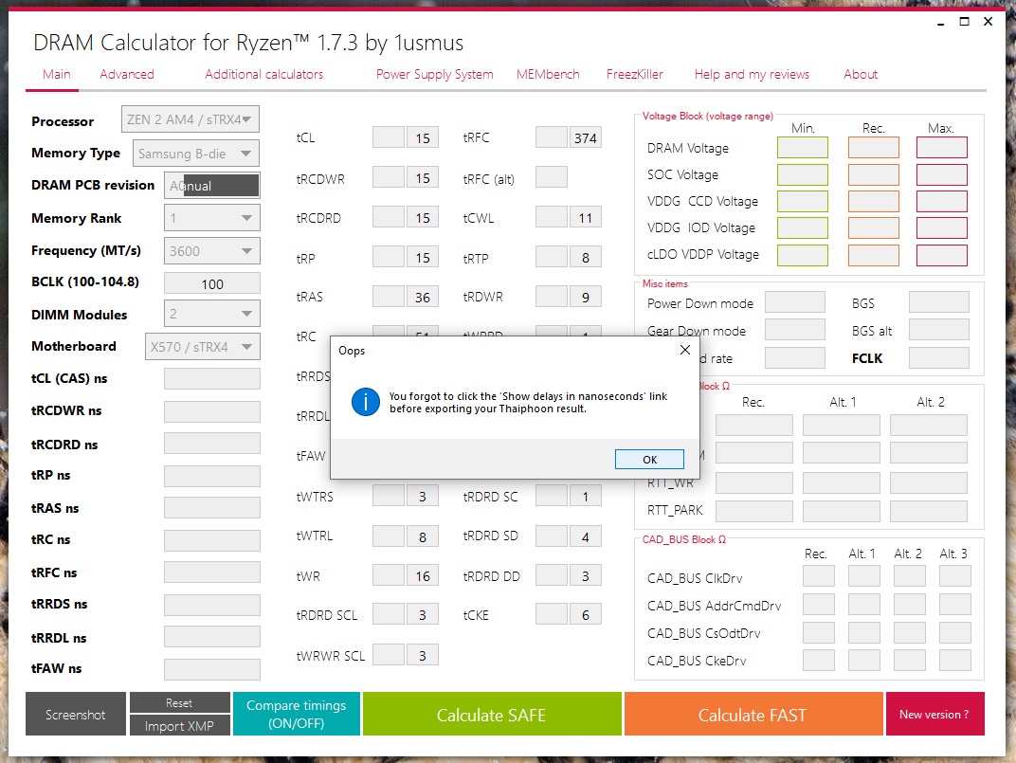
Task: Click the tRDRD SD value field showing 4
Action: (585, 536)
